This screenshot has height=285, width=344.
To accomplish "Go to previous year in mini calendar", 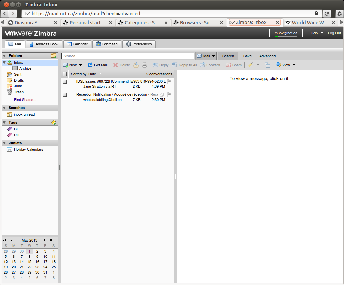I will [x=4, y=240].
